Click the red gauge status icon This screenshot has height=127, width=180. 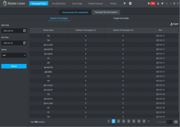tap(166, 3)
